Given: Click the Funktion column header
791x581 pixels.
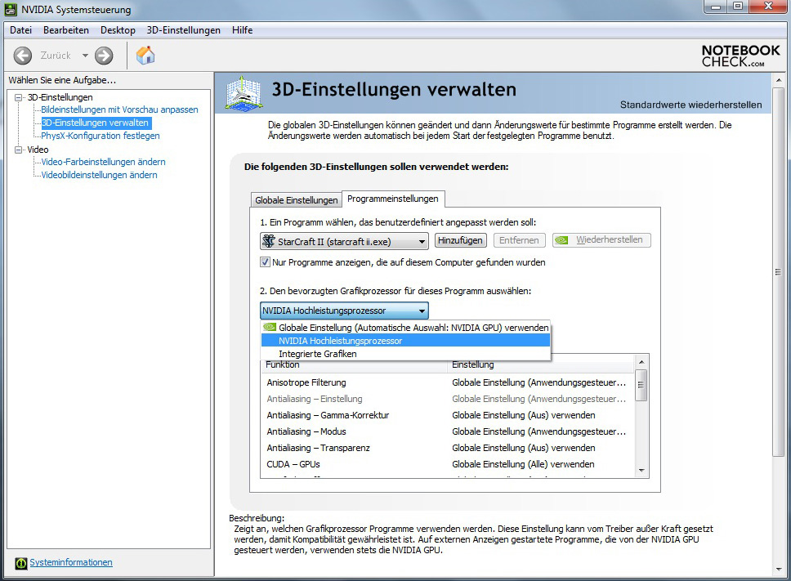Looking at the screenshot, I should click(x=354, y=364).
